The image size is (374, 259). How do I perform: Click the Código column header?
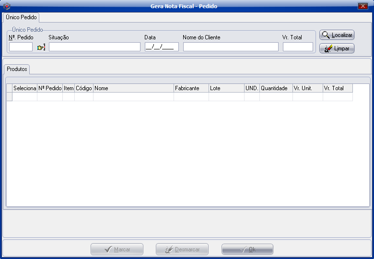pos(84,88)
